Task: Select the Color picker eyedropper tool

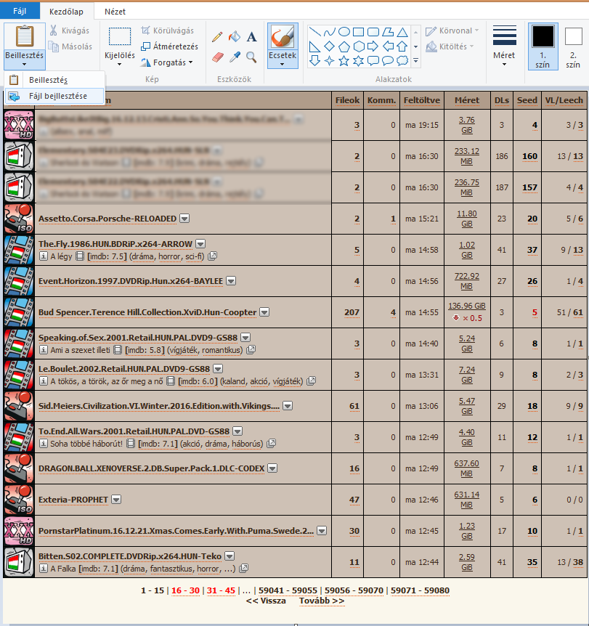Action: [235, 57]
